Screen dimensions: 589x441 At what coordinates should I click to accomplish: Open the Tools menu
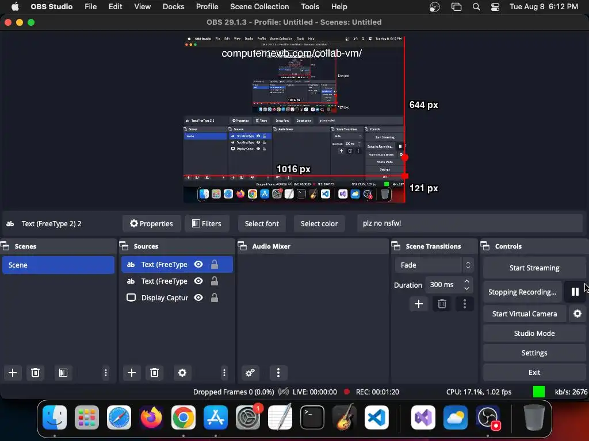tap(310, 7)
